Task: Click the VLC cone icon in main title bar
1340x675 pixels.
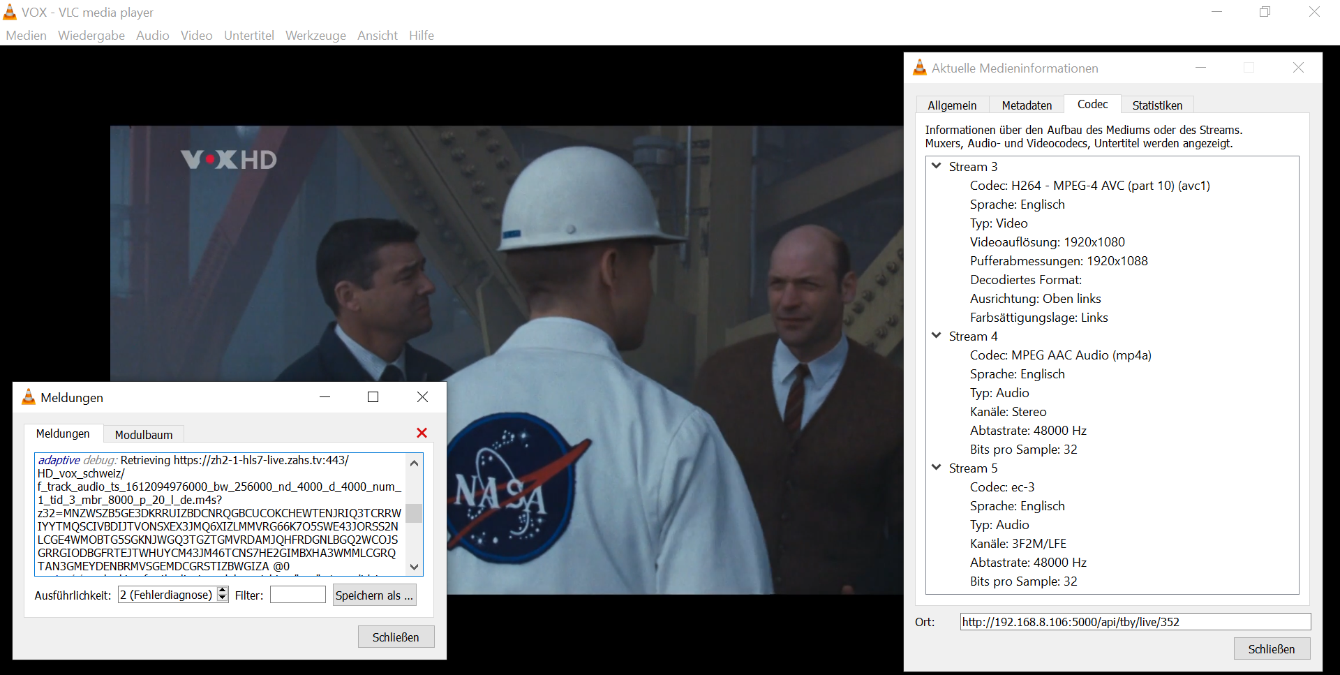Action: point(10,12)
